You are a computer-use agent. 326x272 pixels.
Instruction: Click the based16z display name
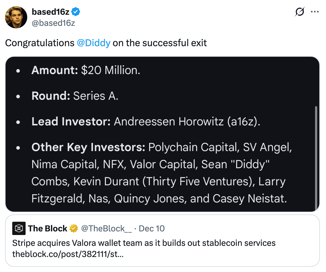pos(51,12)
